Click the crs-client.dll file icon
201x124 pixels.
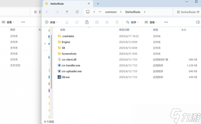pyautogui.click(x=59, y=59)
